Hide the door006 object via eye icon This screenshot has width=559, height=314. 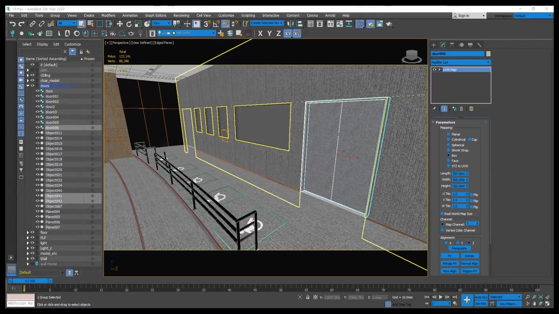(37, 128)
